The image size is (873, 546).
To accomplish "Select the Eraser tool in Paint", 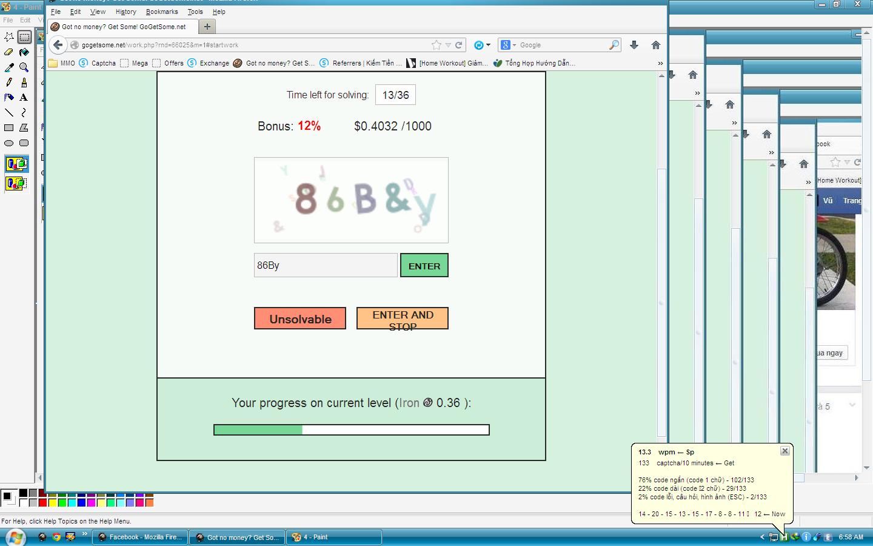I will pyautogui.click(x=9, y=52).
